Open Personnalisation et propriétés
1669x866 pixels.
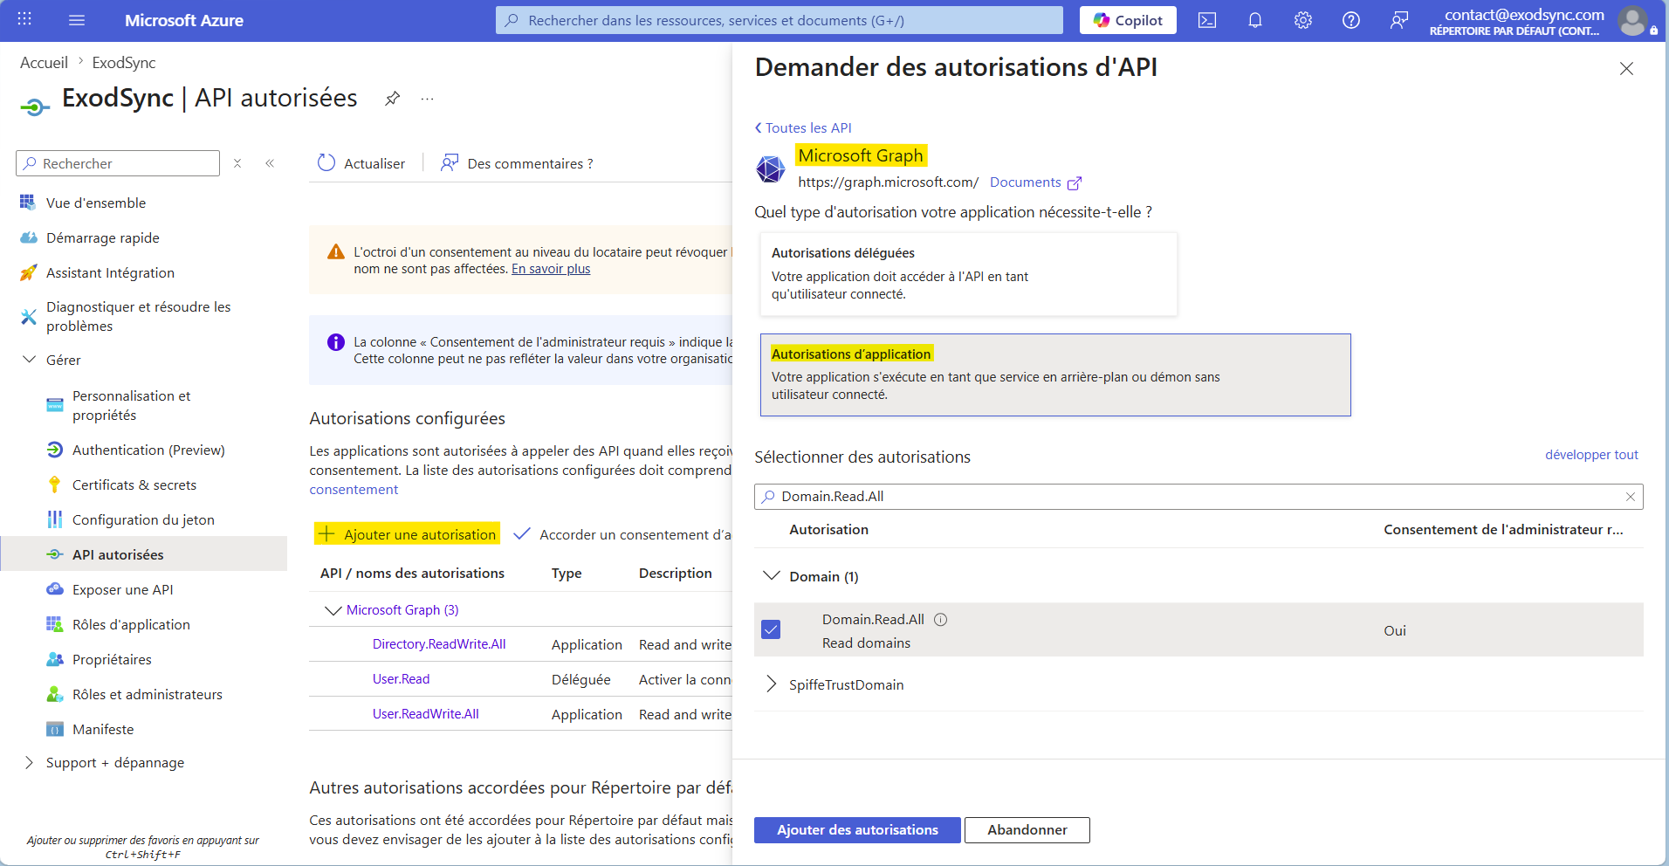[x=131, y=405]
